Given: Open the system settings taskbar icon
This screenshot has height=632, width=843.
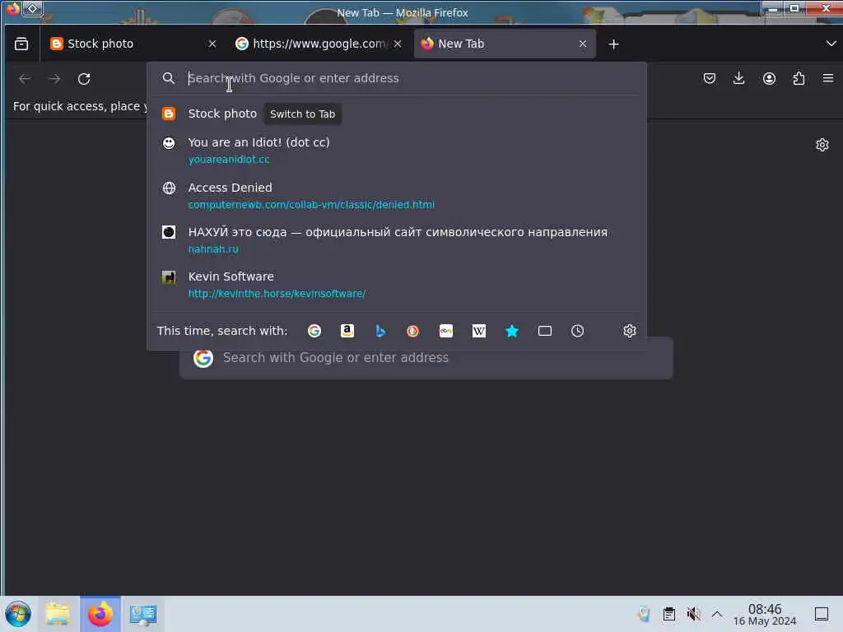Looking at the screenshot, I should (x=143, y=614).
